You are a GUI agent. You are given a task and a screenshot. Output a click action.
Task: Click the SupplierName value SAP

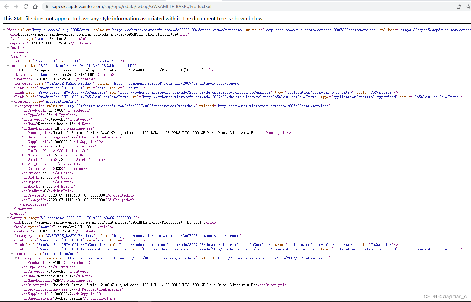coord(58,146)
